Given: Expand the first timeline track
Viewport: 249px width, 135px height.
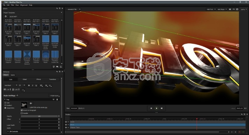Looking at the screenshot, I should tap(68, 122).
